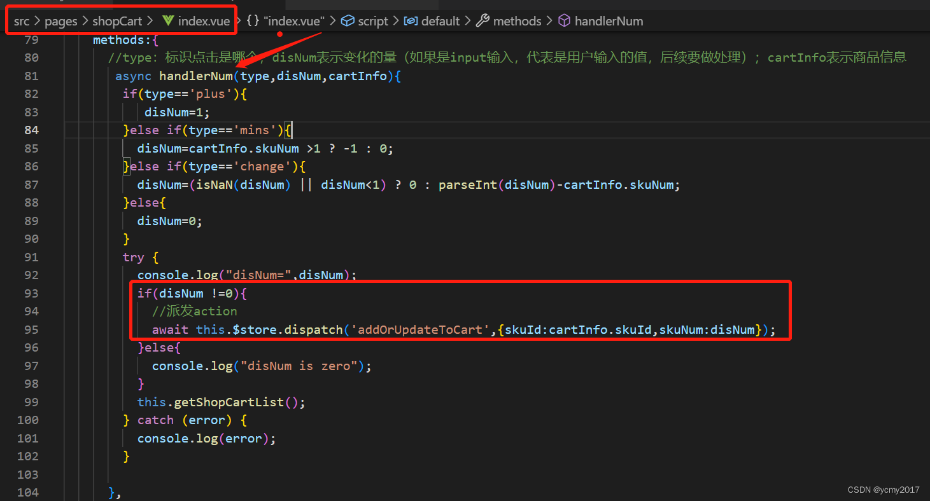Viewport: 930px width, 501px height.
Task: Expand the chevron after 'pages' breadcrumb
Action: pos(85,21)
